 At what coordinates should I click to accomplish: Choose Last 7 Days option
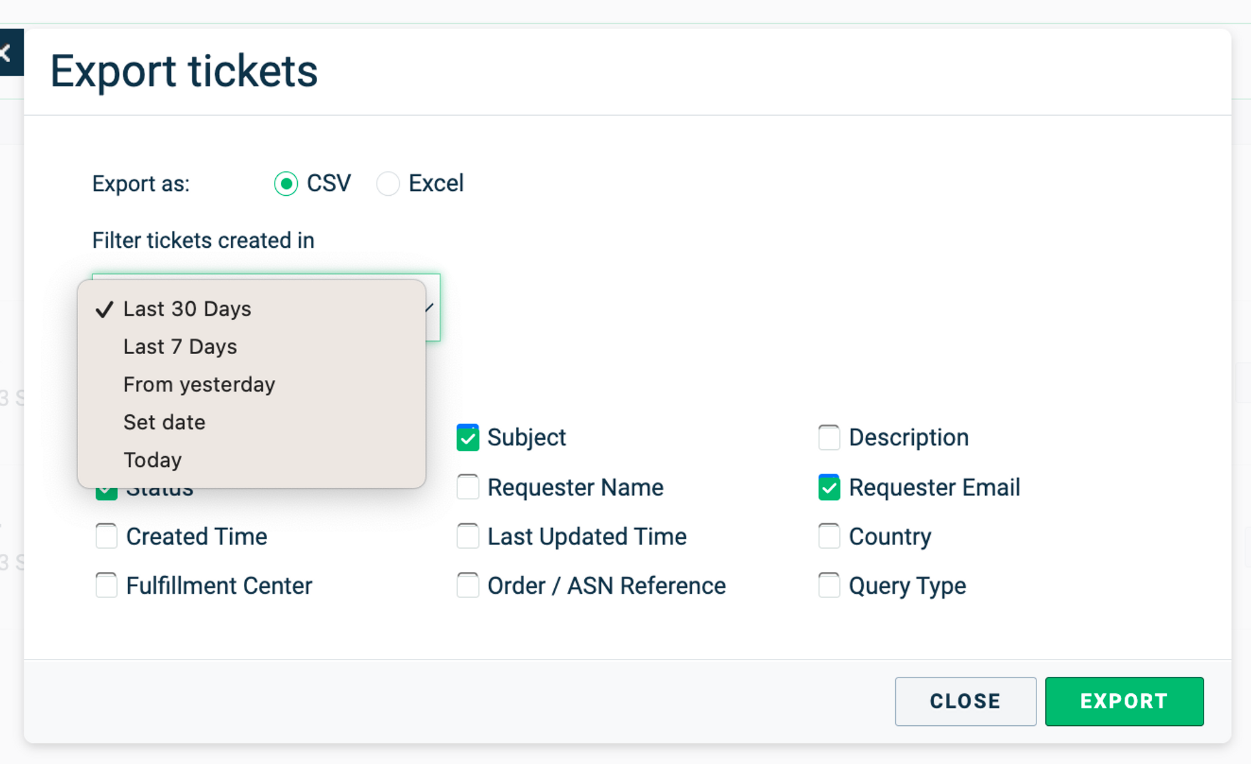coord(180,347)
